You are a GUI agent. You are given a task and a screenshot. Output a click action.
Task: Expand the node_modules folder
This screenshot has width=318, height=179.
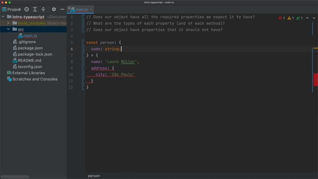coord(8,23)
